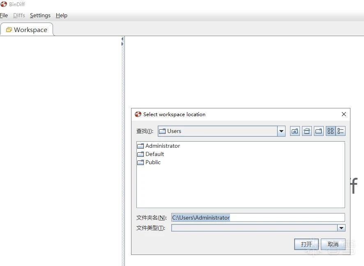Open the Diffs menu

pyautogui.click(x=19, y=15)
